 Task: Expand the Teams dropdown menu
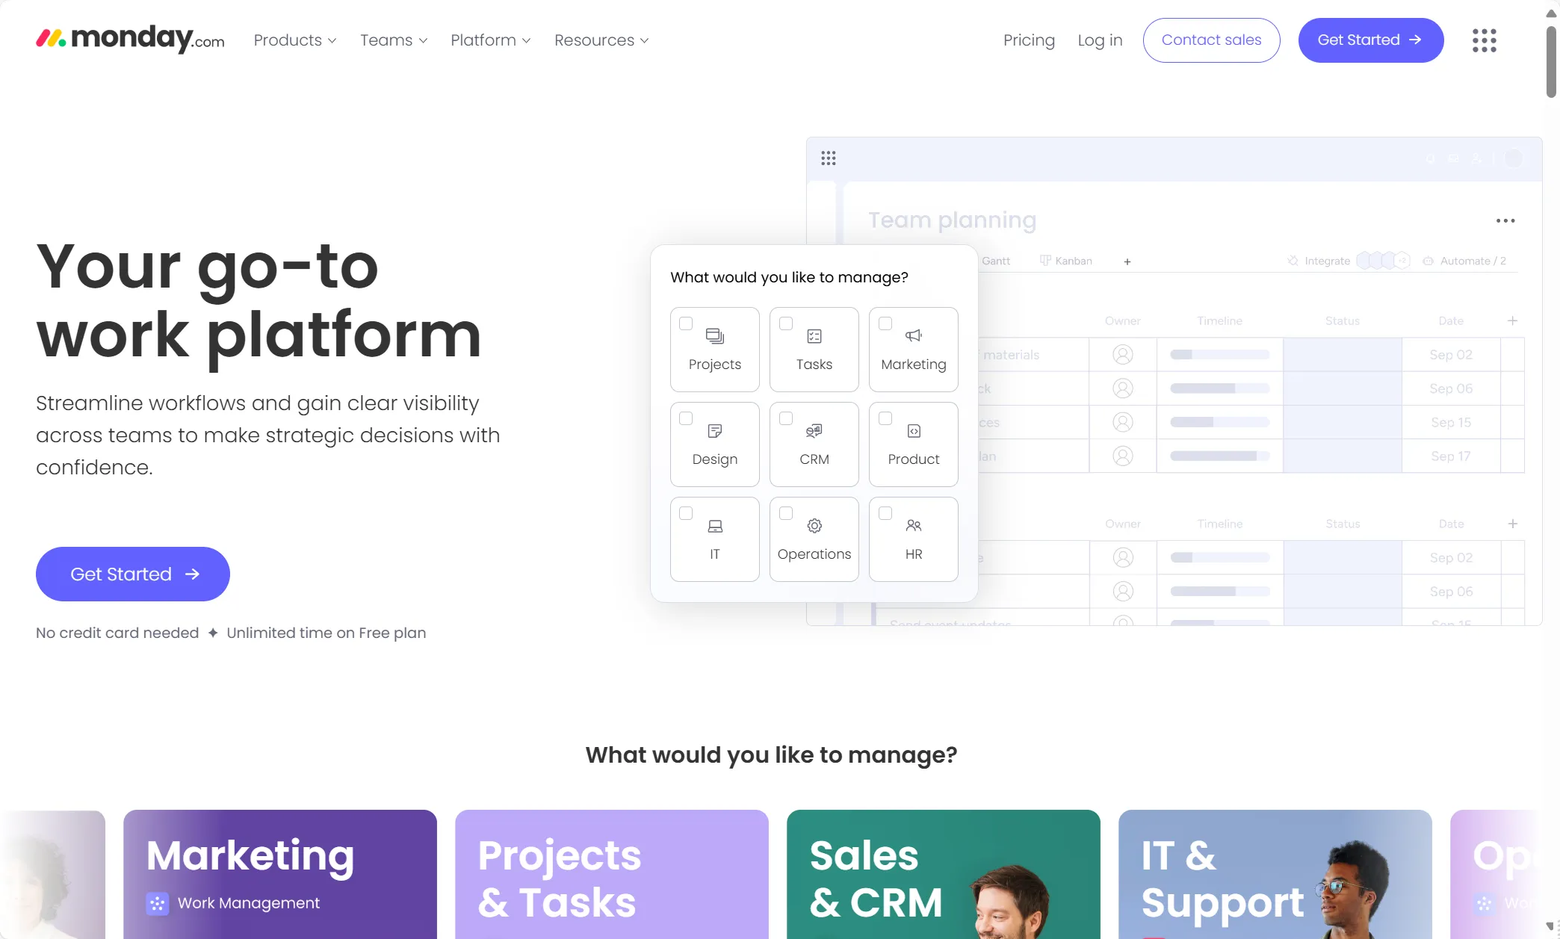tap(394, 40)
